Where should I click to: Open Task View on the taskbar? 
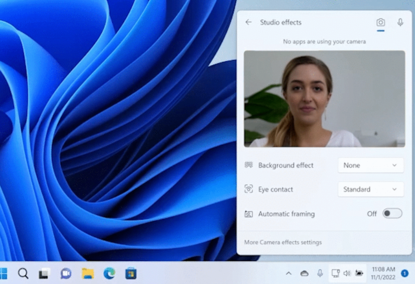point(44,273)
